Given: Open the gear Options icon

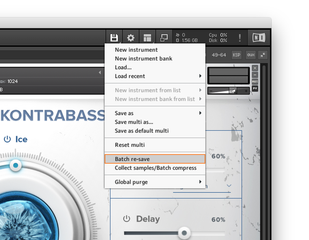Looking at the screenshot, I should 131,37.
